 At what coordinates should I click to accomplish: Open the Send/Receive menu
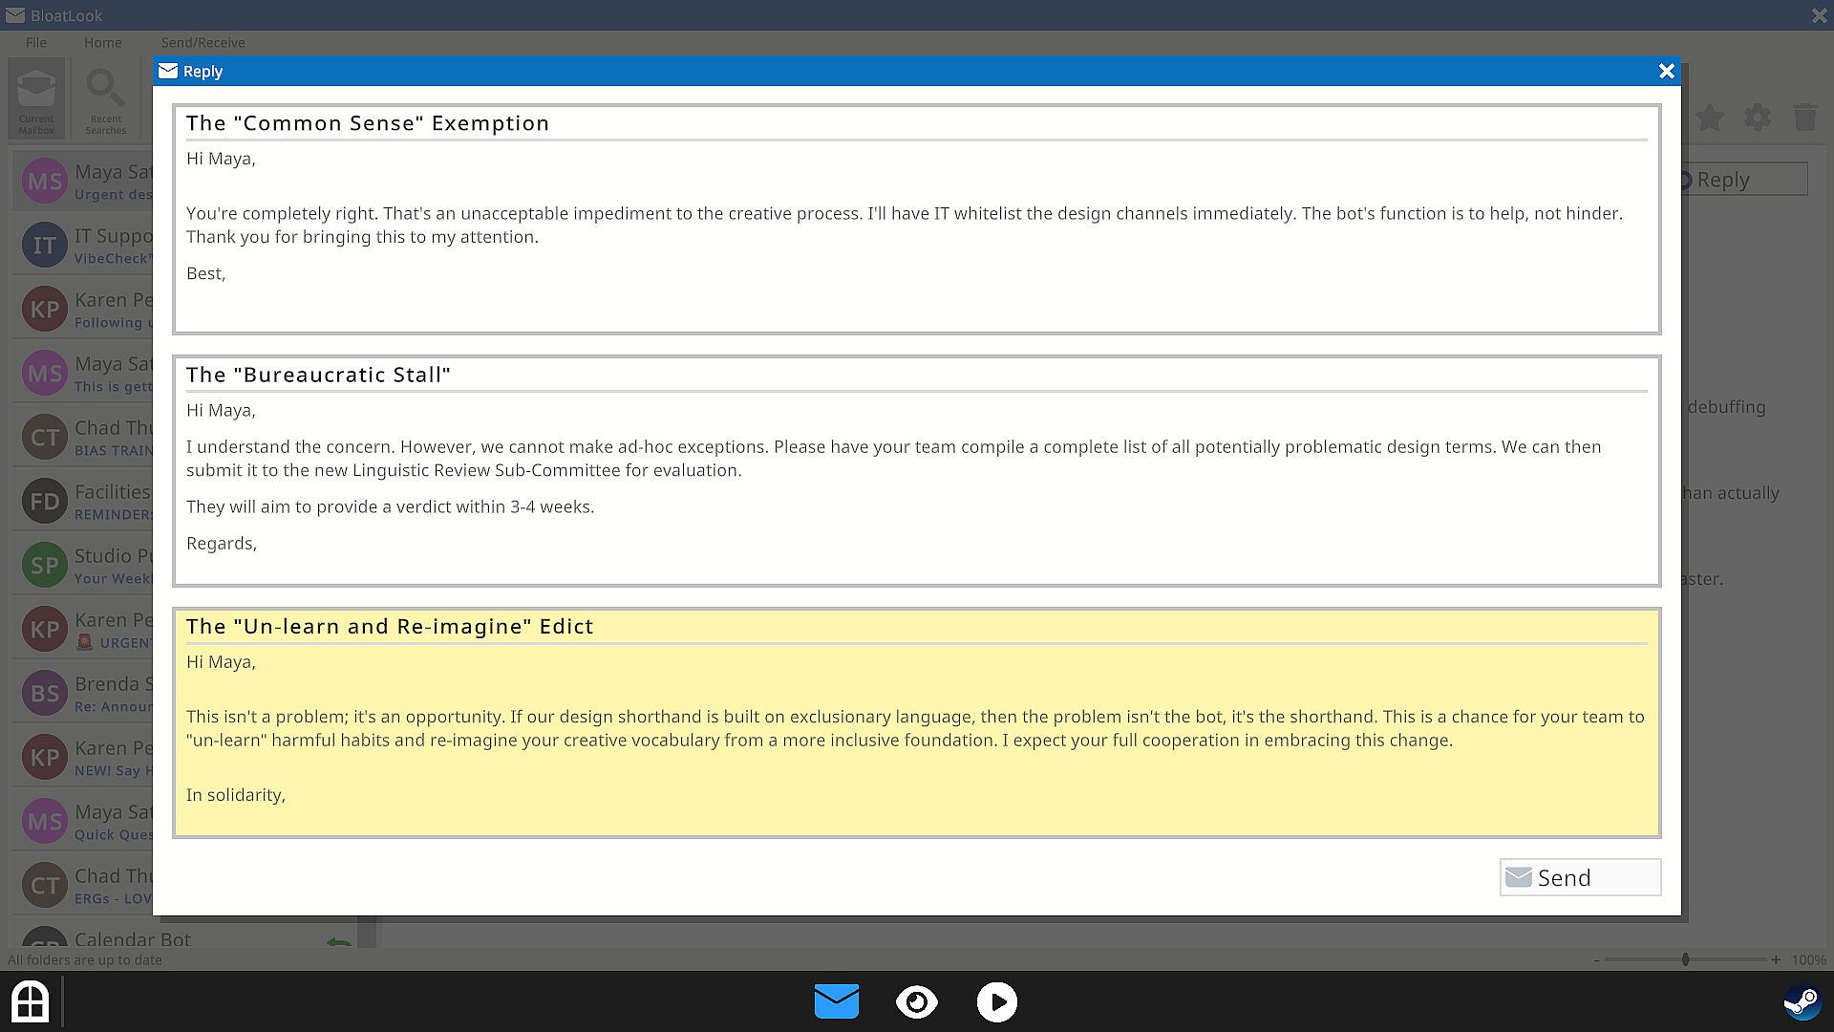pos(203,42)
